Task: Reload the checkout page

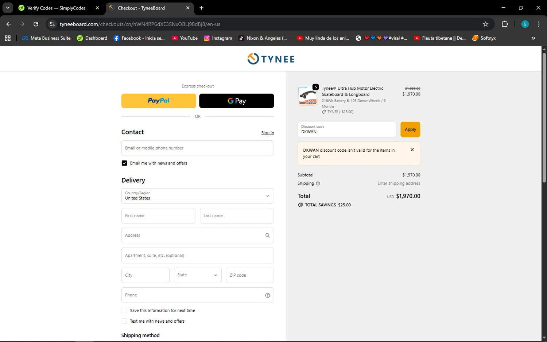Action: [36, 24]
